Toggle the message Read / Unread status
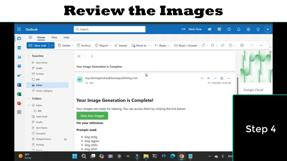This screenshot has width=287, height=161. click(x=185, y=45)
